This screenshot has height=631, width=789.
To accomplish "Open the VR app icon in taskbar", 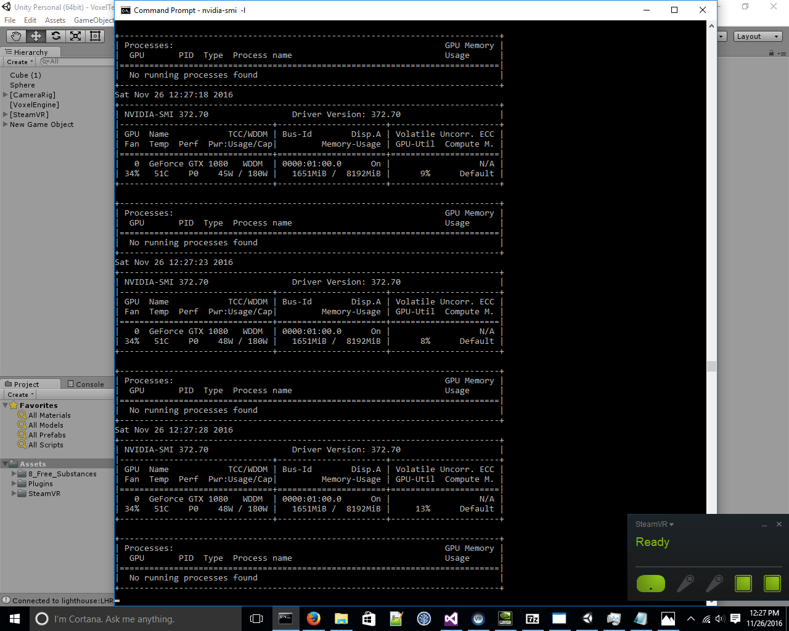I will (x=478, y=618).
